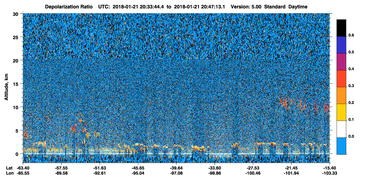Click the light blue colorbar segment below 0.0
Screen dimensions: 366x187
pyautogui.click(x=341, y=146)
